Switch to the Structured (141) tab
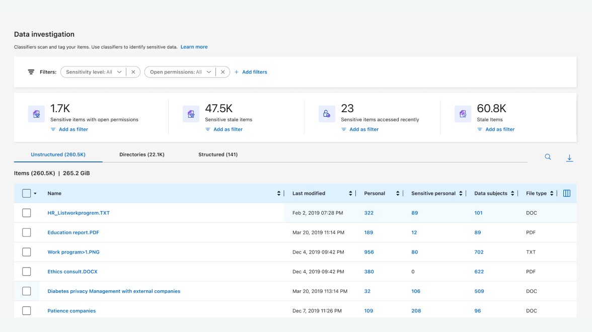The height and width of the screenshot is (332, 592). (217, 154)
